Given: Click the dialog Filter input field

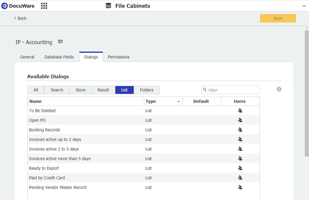Looking at the screenshot, I should pyautogui.click(x=233, y=90).
